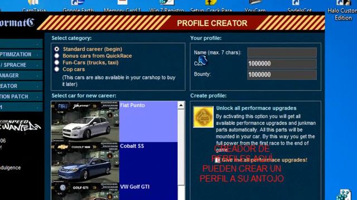Select Bonus cars from QuickRace option

57,56
